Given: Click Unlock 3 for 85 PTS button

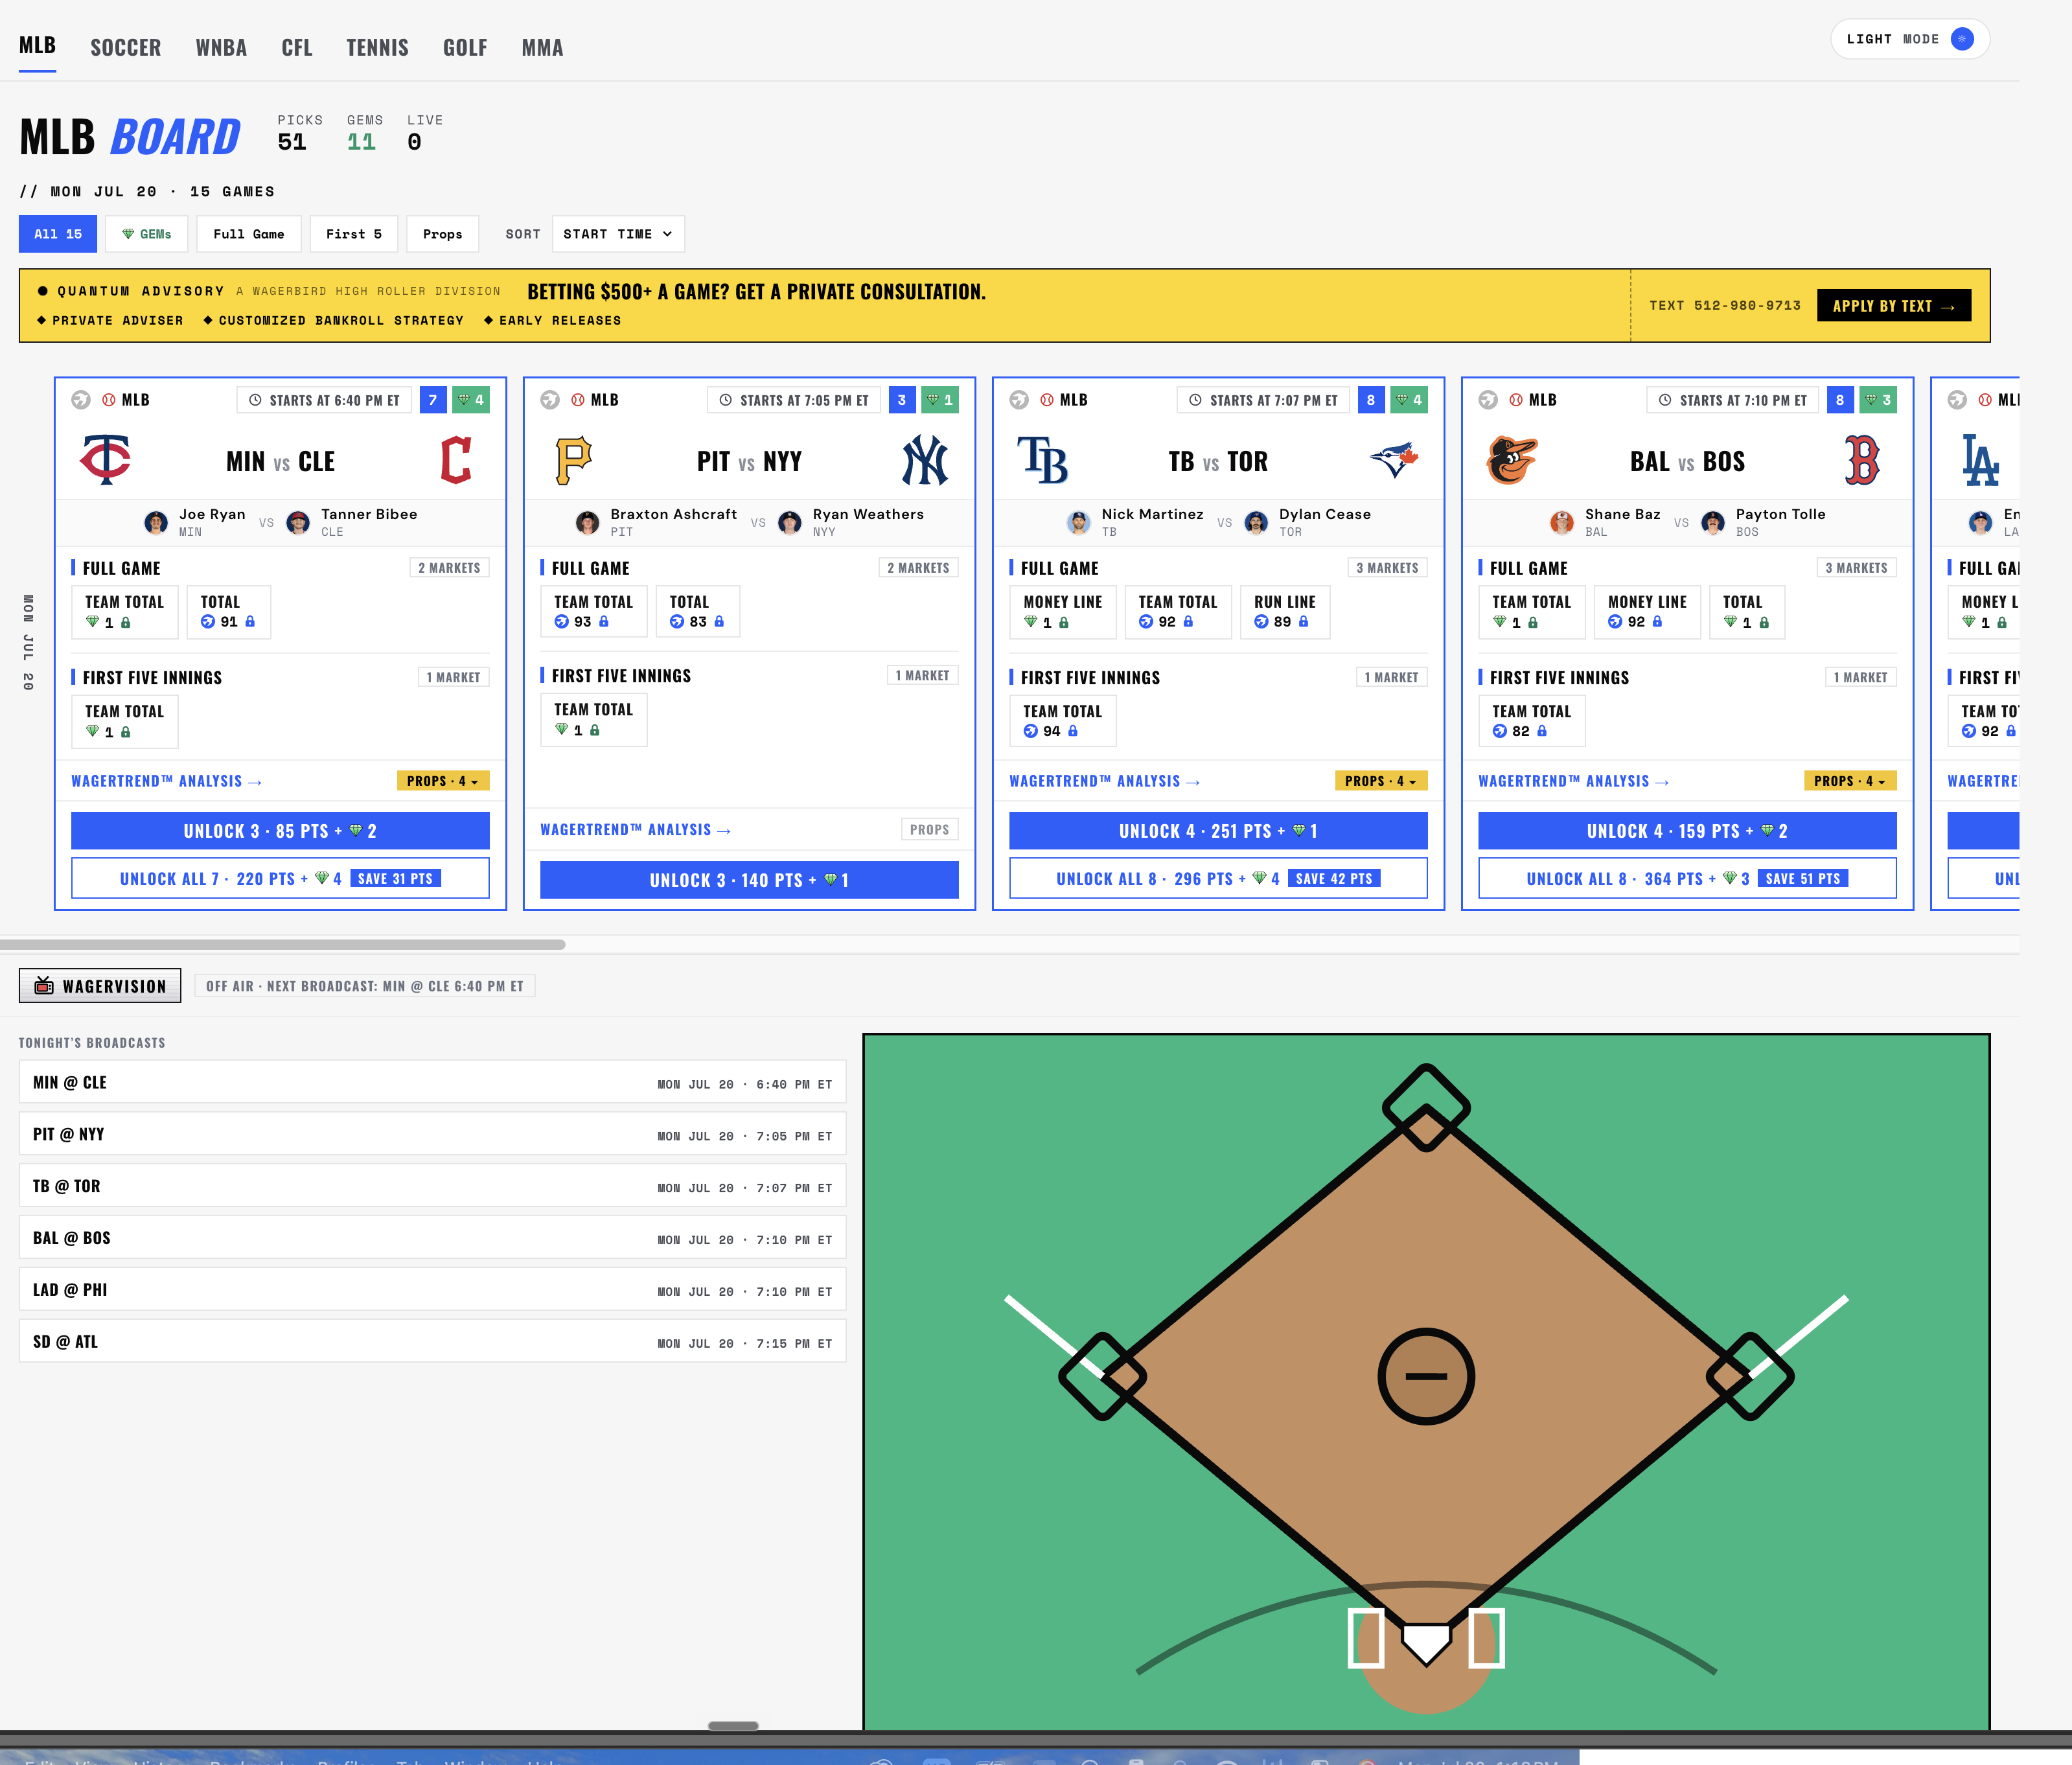Looking at the screenshot, I should click(280, 831).
